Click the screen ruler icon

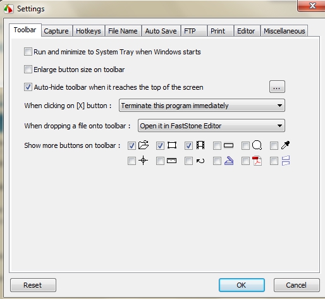coord(171,161)
